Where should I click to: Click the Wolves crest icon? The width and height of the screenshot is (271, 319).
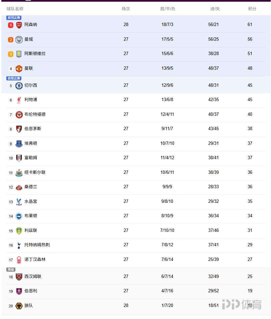pos(19,306)
